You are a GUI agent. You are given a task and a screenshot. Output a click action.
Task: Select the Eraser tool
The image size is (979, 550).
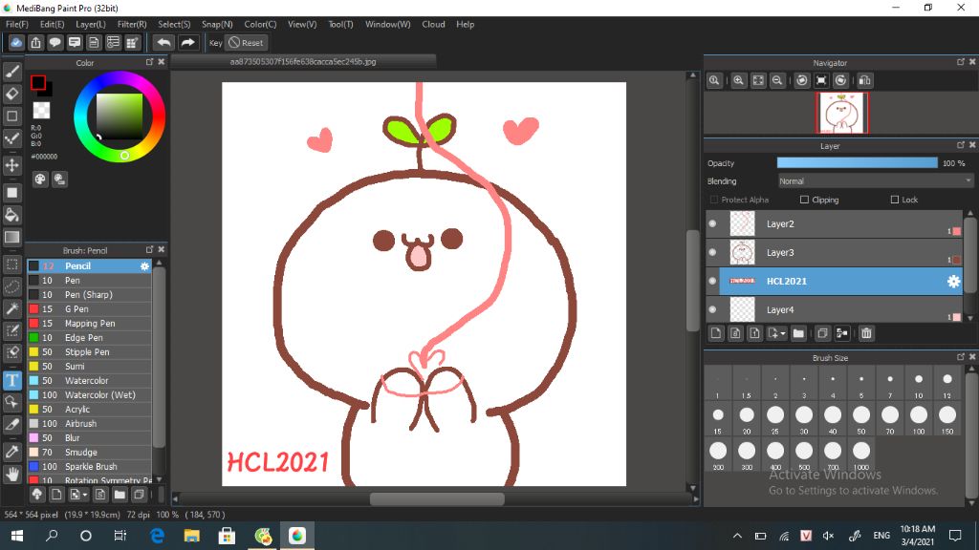coord(11,95)
